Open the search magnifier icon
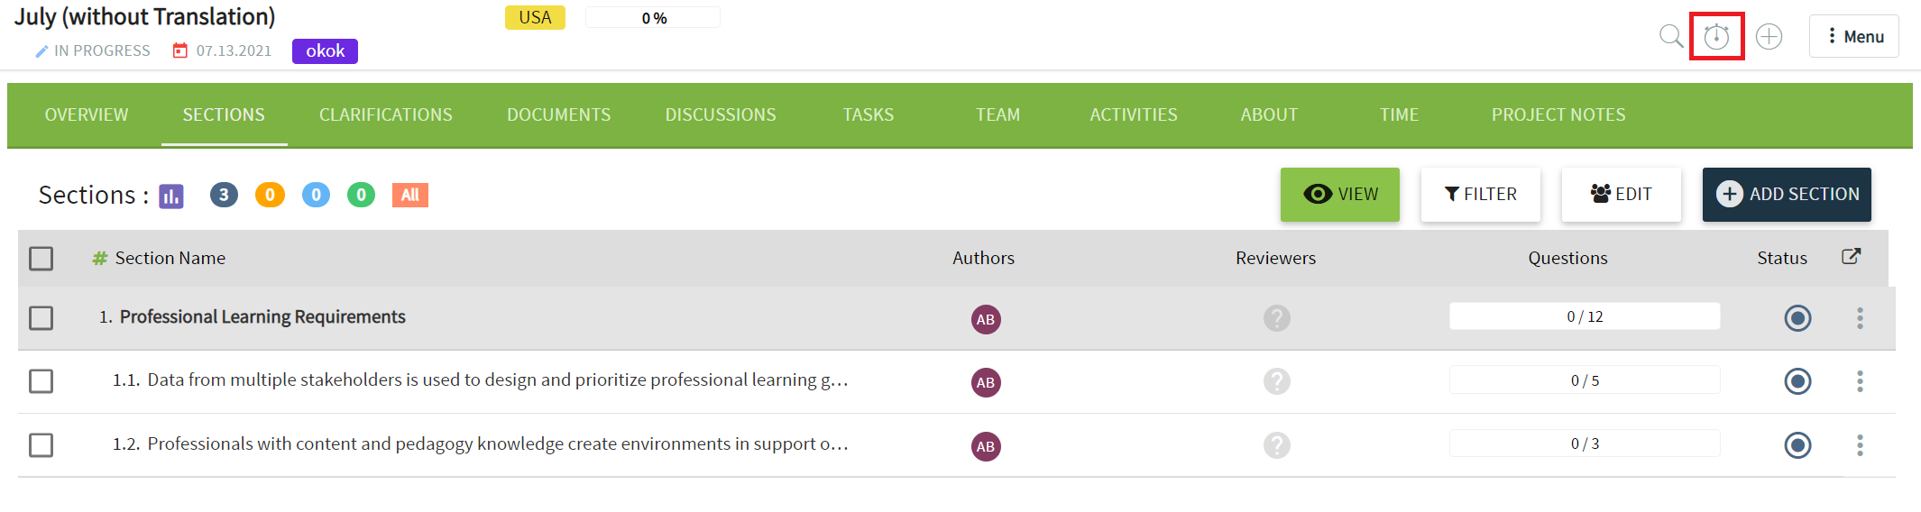Screen dimensions: 1921x512 click(1671, 36)
